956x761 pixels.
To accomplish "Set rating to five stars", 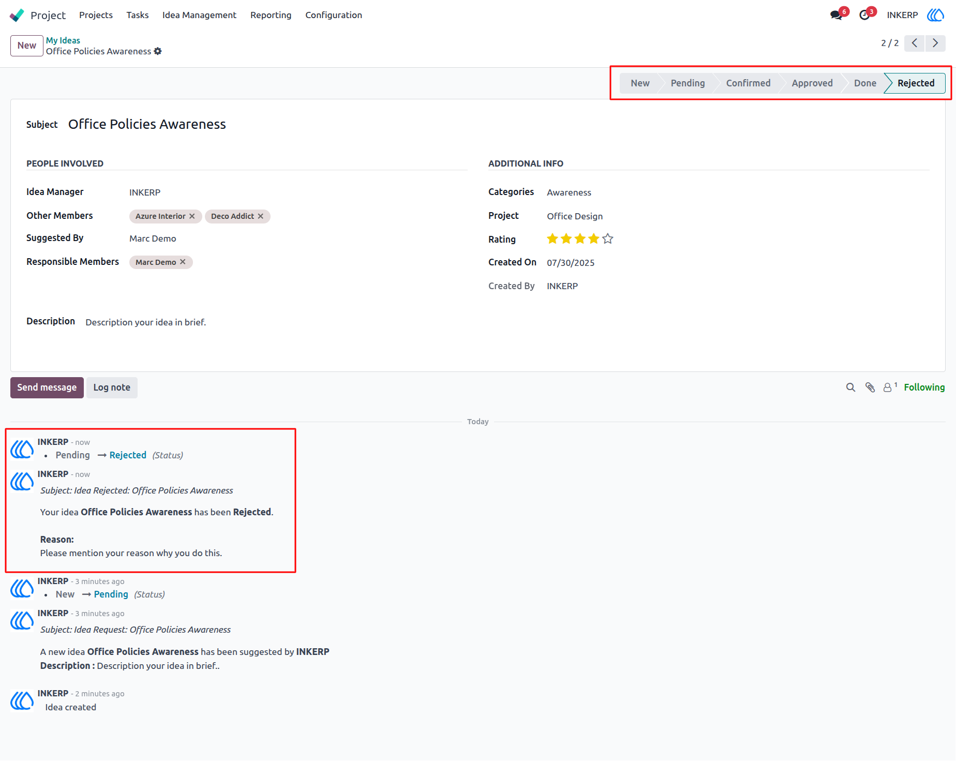I will coord(608,238).
